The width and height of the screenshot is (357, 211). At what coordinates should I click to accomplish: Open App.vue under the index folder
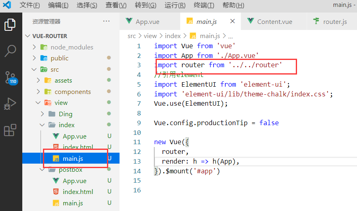coord(75,136)
